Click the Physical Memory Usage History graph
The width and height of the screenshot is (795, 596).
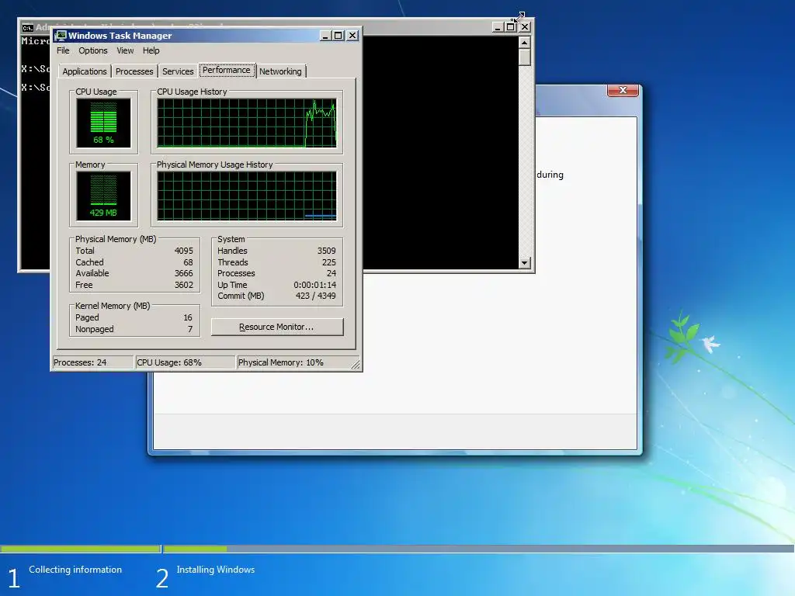(246, 196)
